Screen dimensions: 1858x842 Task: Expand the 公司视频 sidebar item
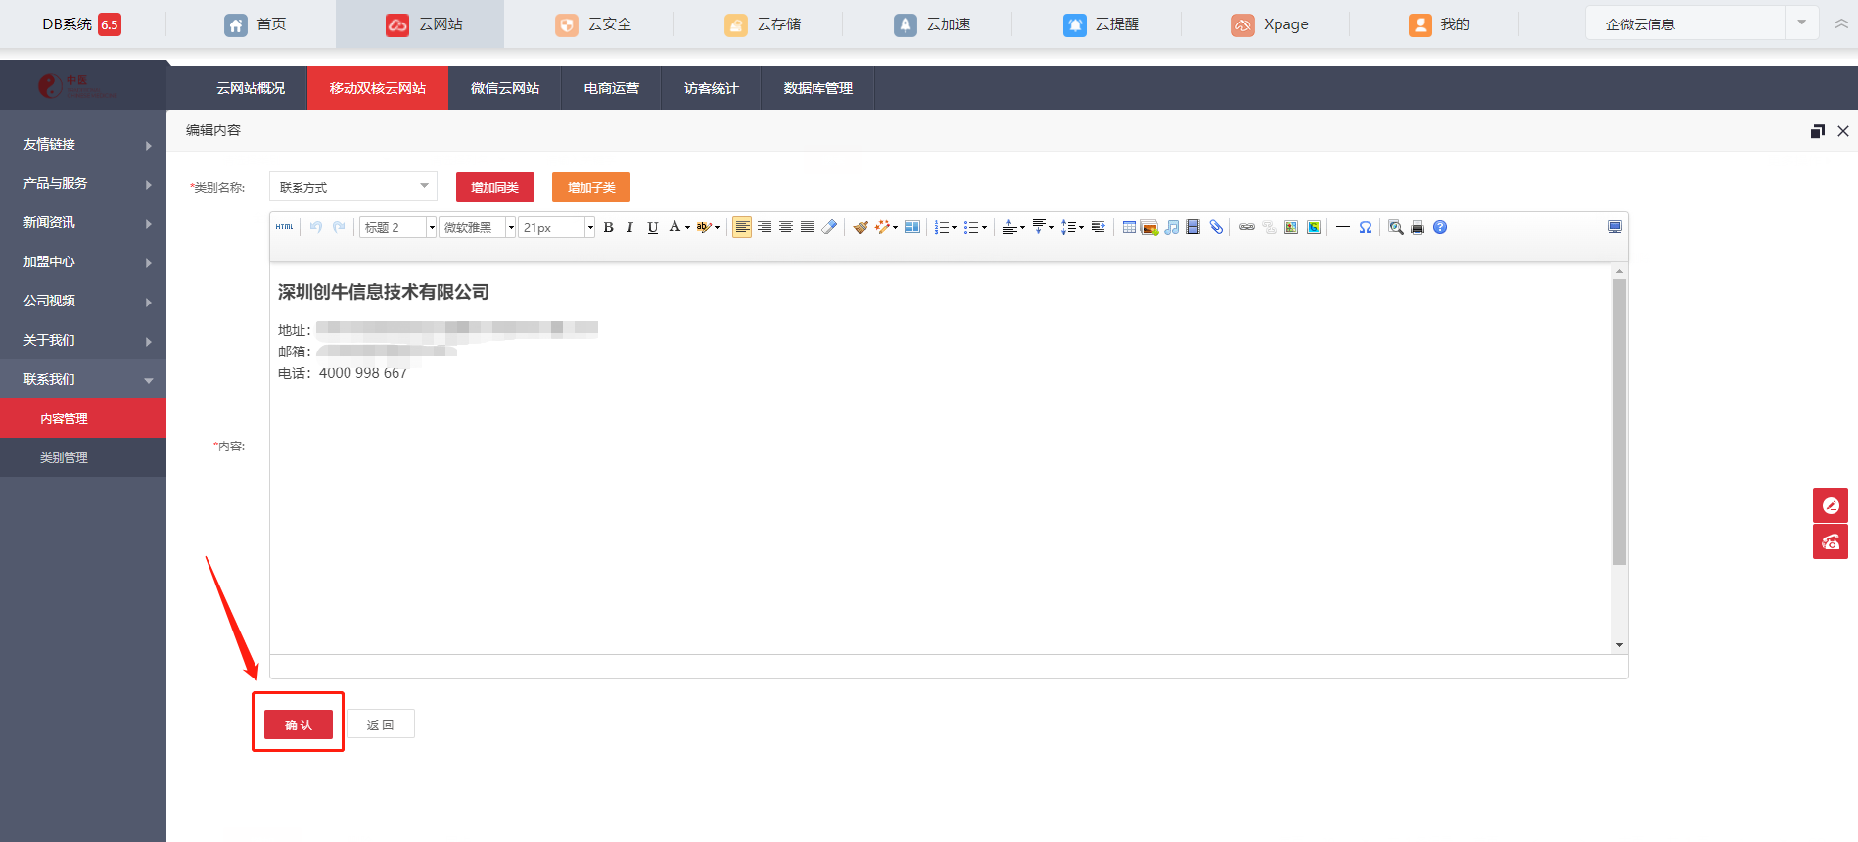(x=83, y=301)
